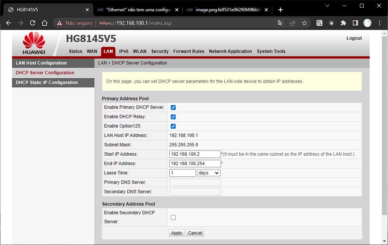Open the QR code extension
Viewport: 388px width, 245px height.
pyautogui.click(x=319, y=23)
